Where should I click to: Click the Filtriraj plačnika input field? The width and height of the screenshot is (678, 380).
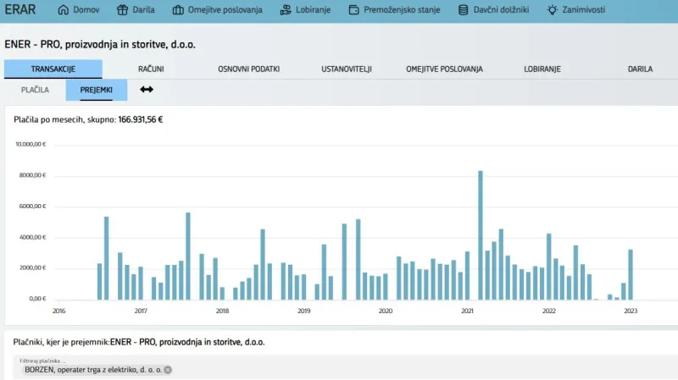pyautogui.click(x=346, y=367)
